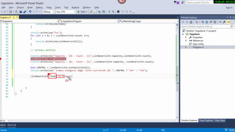Click the Pending Changes Filter clock icon
235x132 pixels.
tap(197, 22)
